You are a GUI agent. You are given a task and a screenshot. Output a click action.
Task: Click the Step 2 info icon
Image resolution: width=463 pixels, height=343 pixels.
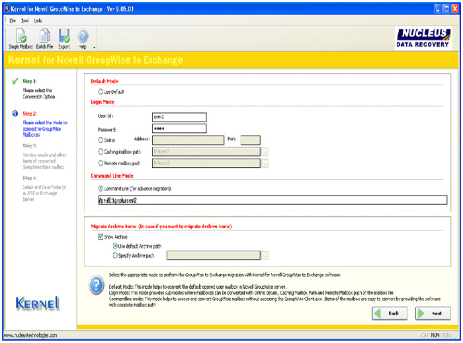point(15,114)
